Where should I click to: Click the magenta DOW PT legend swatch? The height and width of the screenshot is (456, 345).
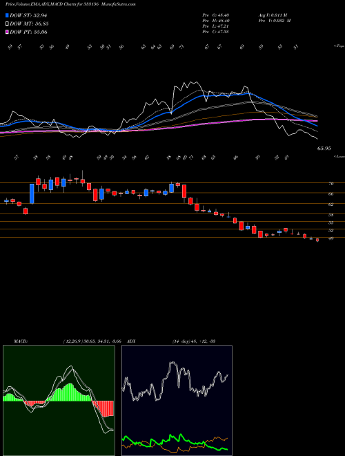click(8, 32)
